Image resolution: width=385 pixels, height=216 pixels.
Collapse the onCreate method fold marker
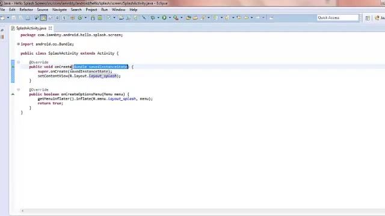point(19,62)
